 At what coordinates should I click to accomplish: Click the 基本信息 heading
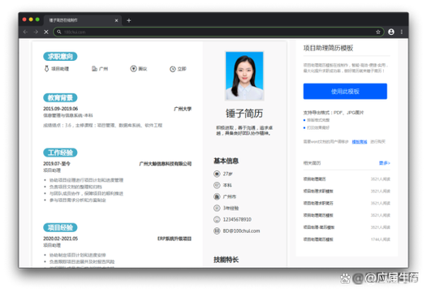pos(226,161)
